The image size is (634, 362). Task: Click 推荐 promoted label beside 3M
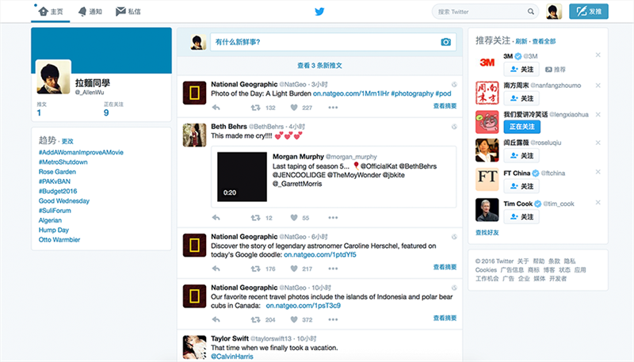coord(556,70)
